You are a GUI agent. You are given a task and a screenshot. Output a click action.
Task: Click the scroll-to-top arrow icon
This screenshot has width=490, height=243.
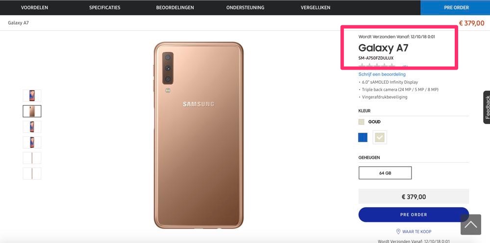pos(470,225)
